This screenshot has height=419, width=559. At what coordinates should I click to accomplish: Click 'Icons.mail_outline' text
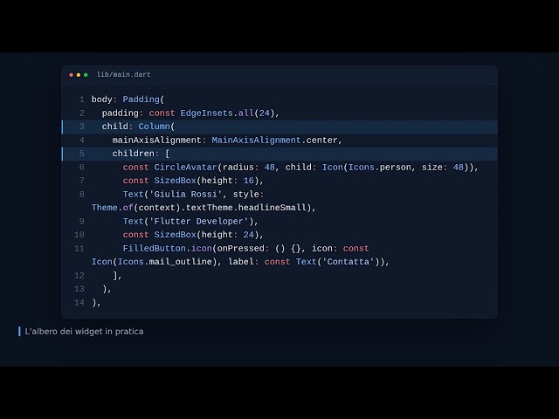pyautogui.click(x=165, y=262)
